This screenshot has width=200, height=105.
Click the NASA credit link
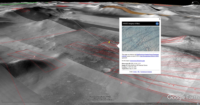tap(135, 72)
